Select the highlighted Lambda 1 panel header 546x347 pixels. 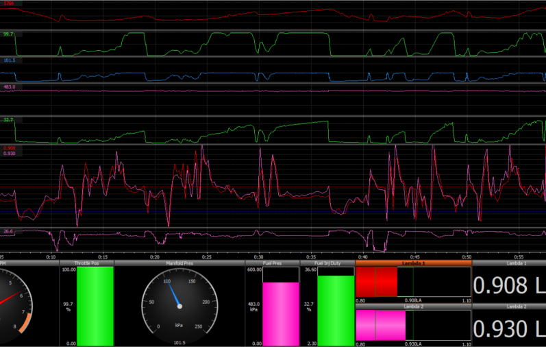tap(413, 263)
